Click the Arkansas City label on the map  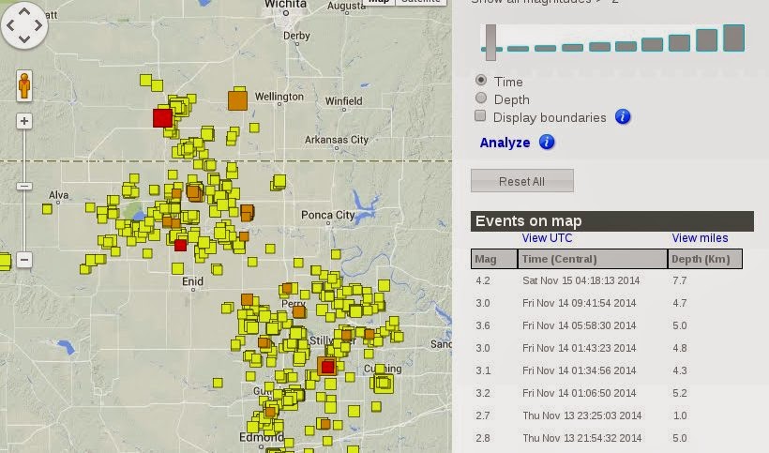click(337, 140)
